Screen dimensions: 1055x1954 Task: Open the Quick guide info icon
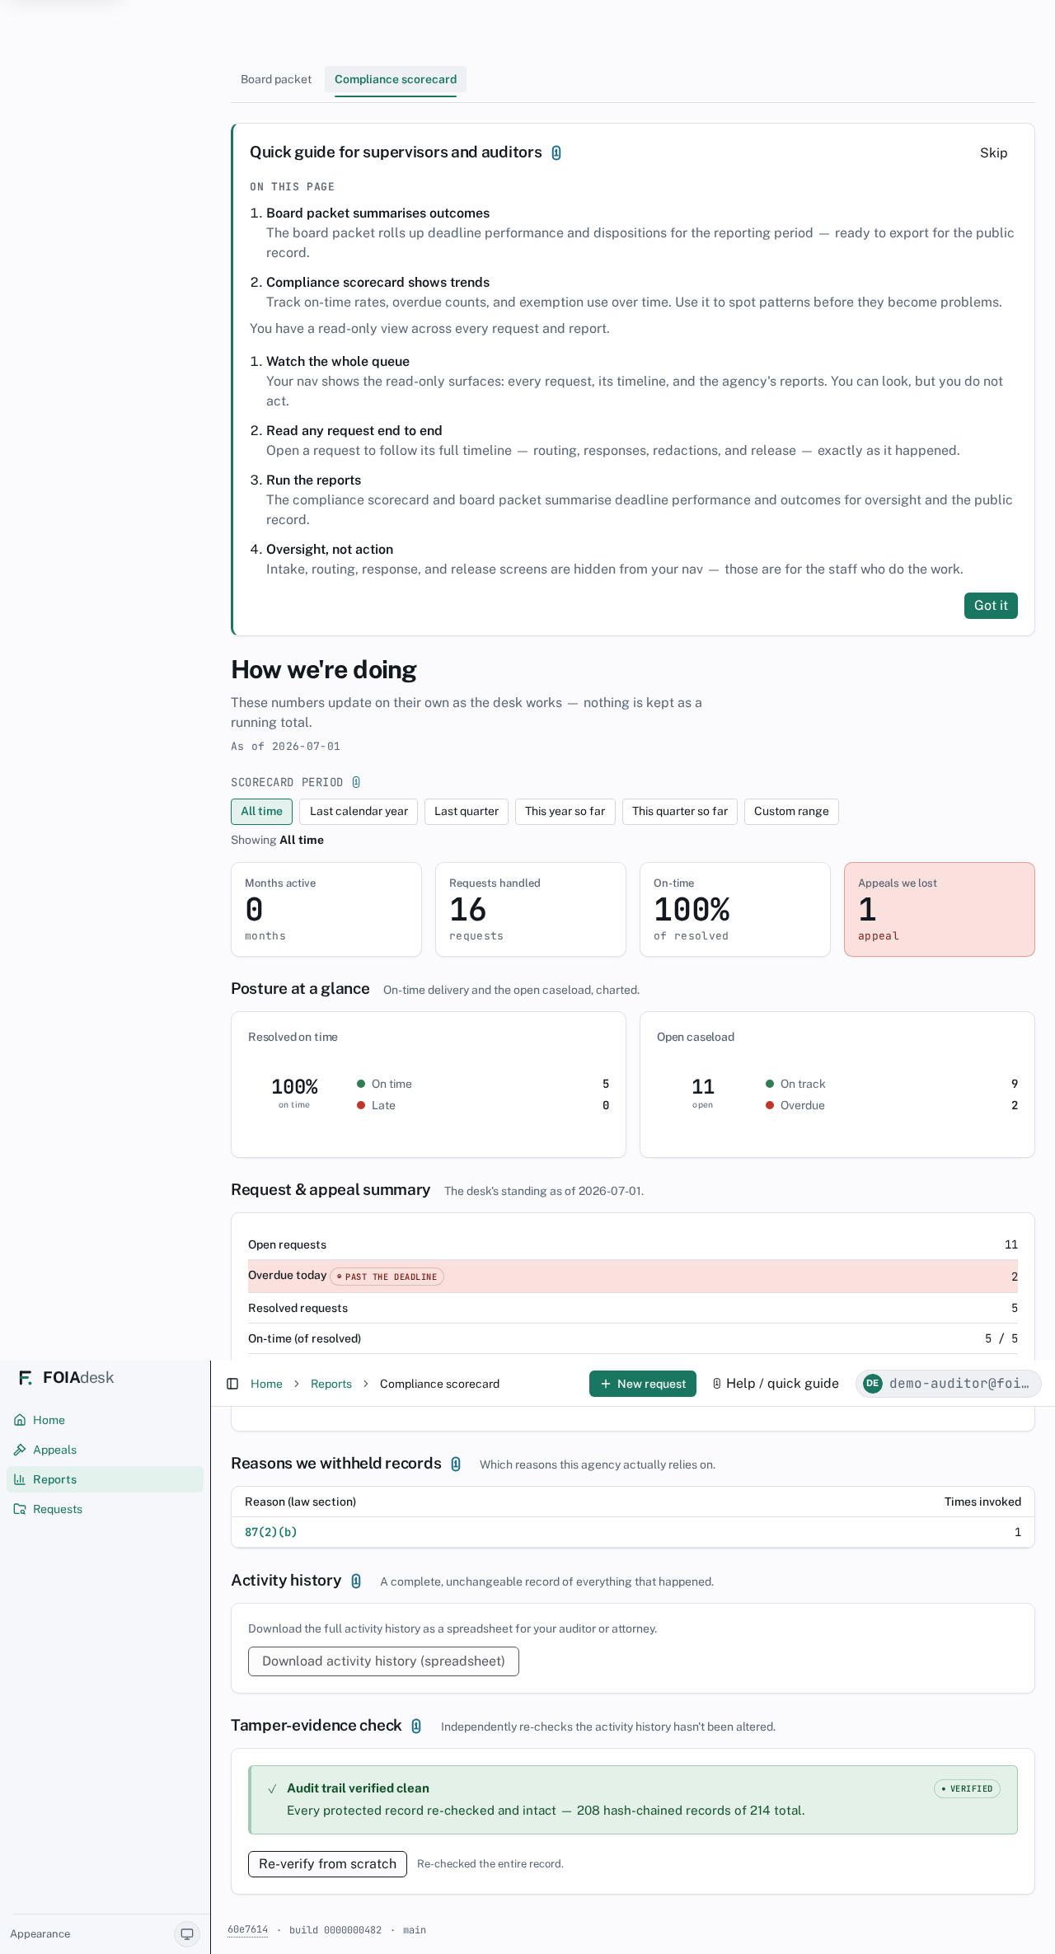(x=556, y=152)
